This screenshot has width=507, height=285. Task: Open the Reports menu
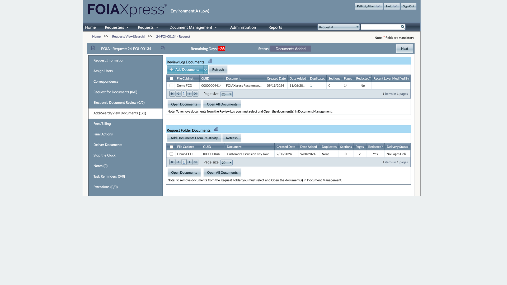pyautogui.click(x=275, y=27)
